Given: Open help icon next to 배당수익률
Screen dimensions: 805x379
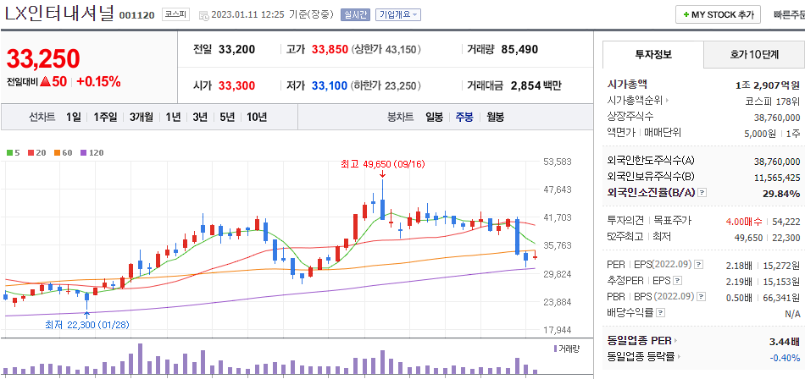Looking at the screenshot, I should (661, 312).
